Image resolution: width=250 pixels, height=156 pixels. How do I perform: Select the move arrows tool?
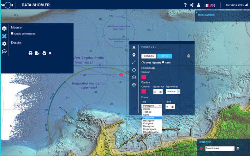pos(134,85)
